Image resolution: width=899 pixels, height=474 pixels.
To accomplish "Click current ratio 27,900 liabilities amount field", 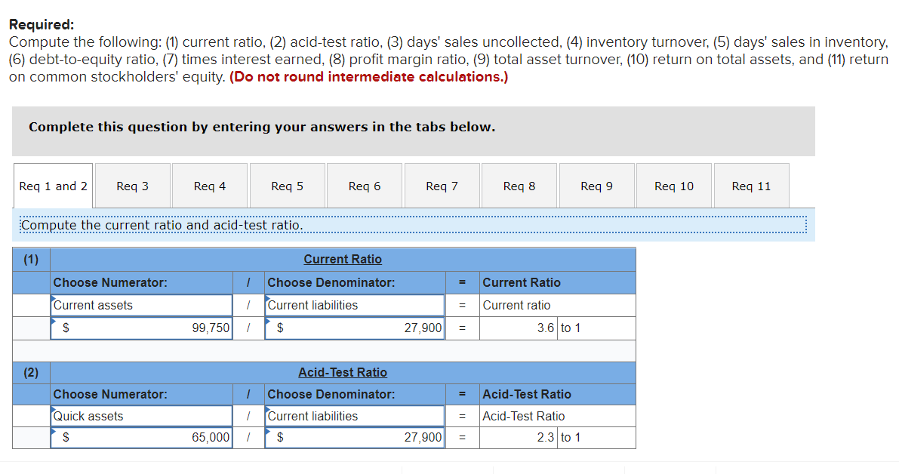I will [355, 328].
